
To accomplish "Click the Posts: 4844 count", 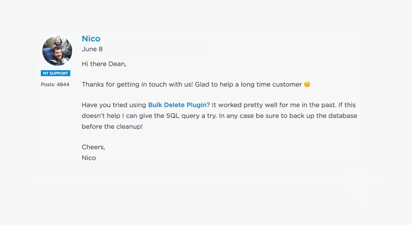I will [55, 85].
